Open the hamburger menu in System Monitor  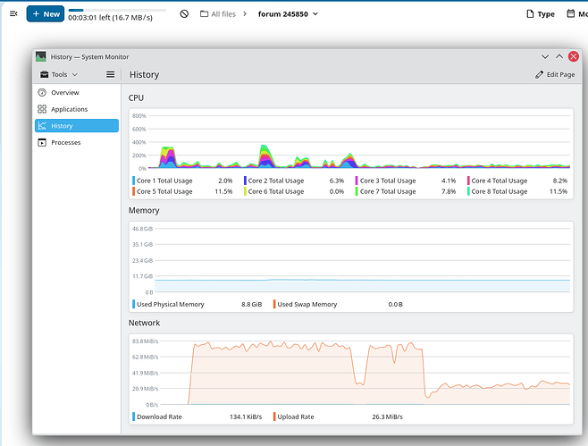110,74
